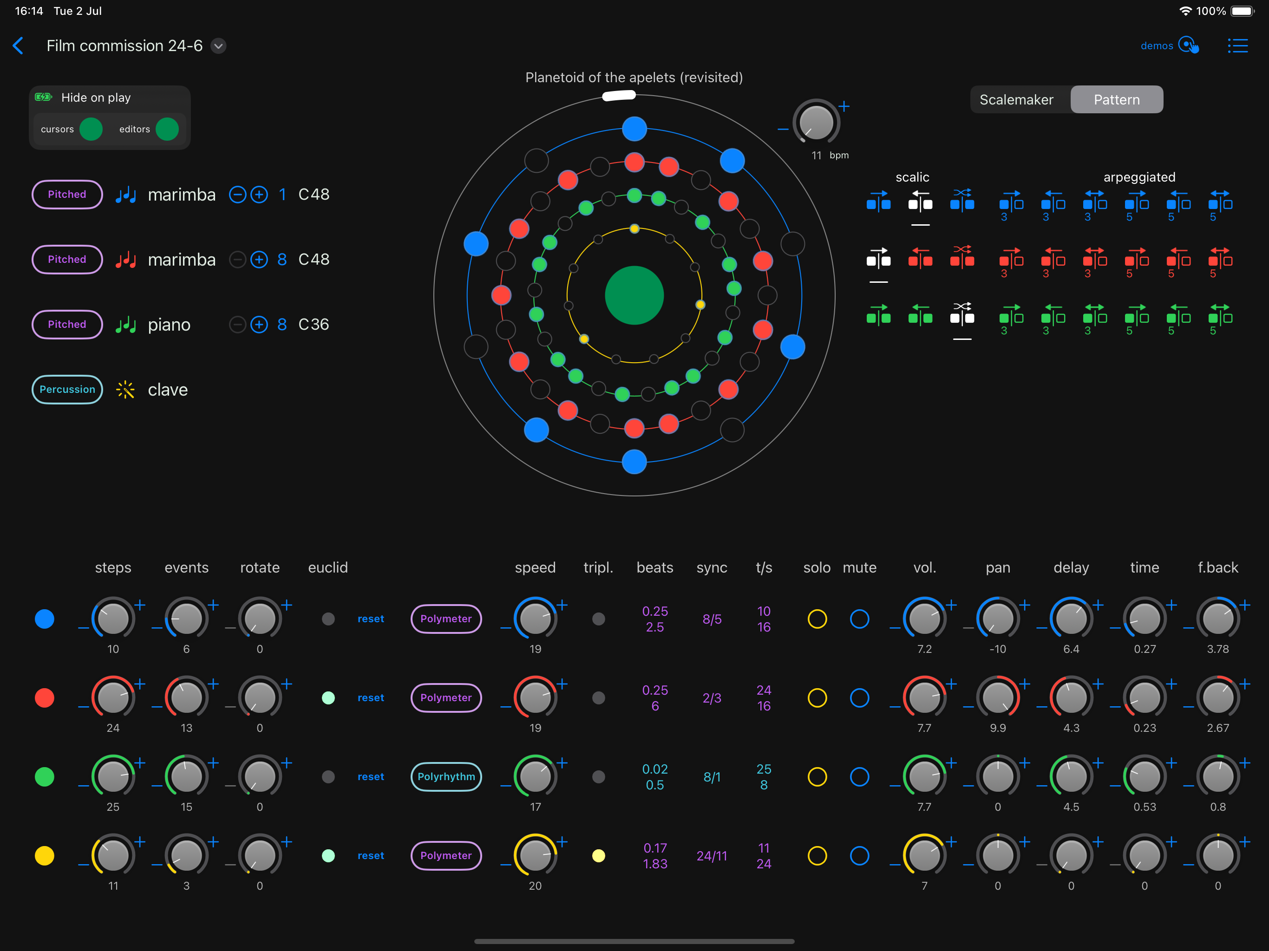
Task: Increase the first marimba's octave with plus
Action: click(x=259, y=195)
